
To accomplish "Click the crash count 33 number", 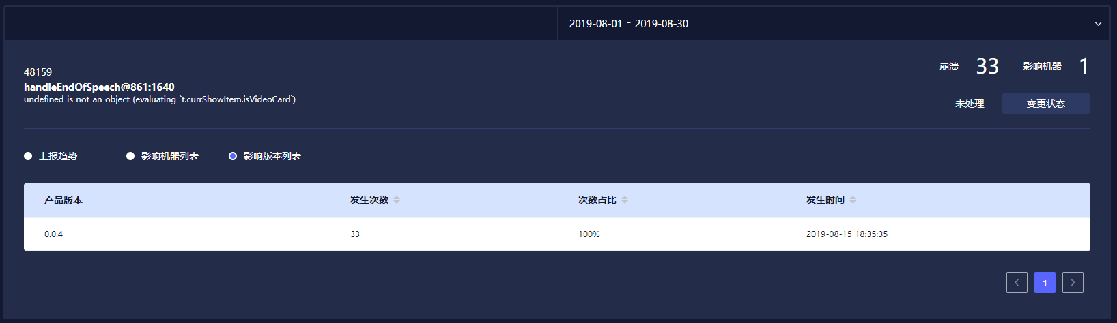I will (x=987, y=66).
